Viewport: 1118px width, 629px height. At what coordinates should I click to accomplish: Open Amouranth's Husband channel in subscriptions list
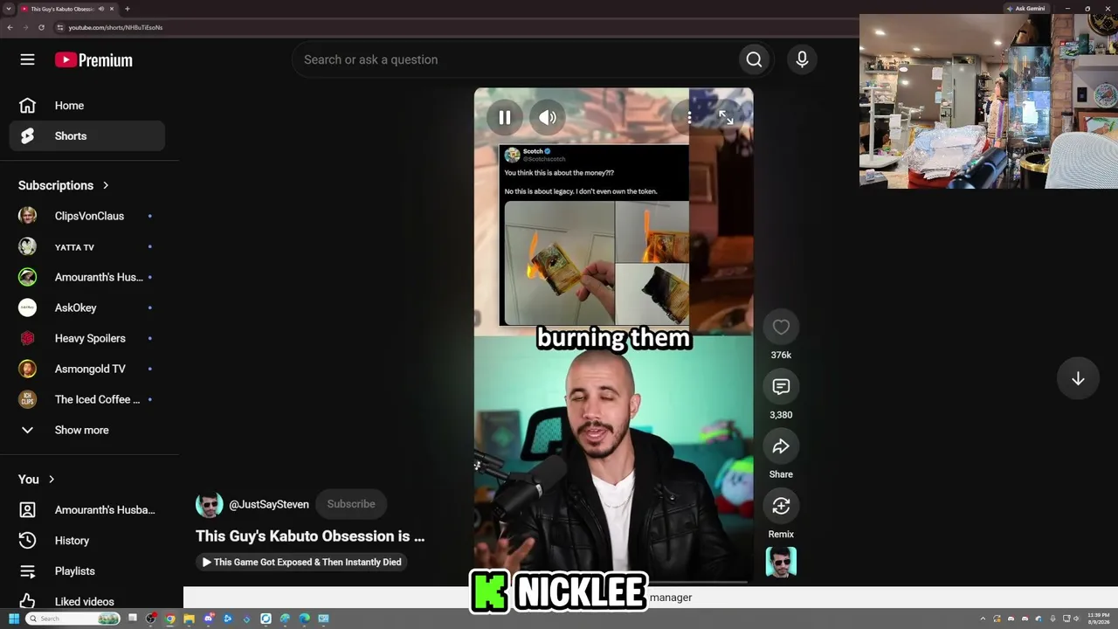(x=87, y=277)
